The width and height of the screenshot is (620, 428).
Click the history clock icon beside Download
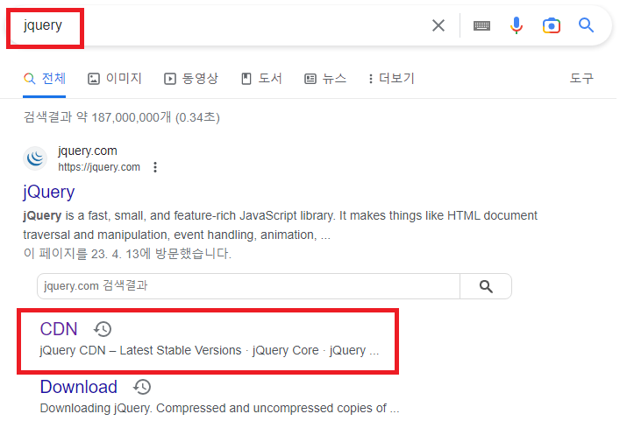pyautogui.click(x=142, y=387)
